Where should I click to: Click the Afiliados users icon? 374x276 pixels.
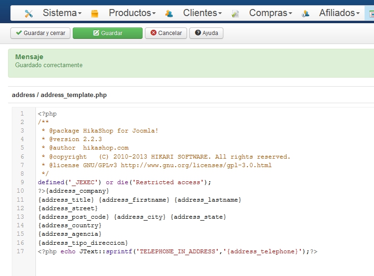coord(306,14)
